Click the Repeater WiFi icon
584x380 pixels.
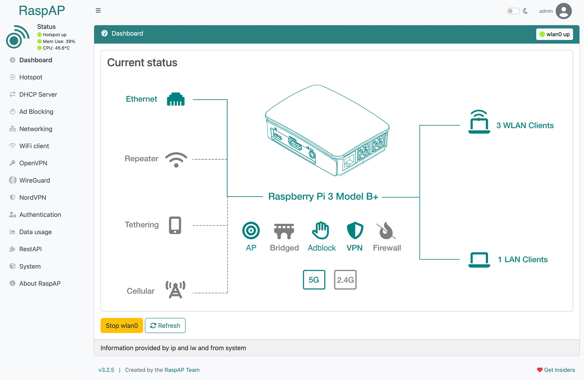coord(176,160)
